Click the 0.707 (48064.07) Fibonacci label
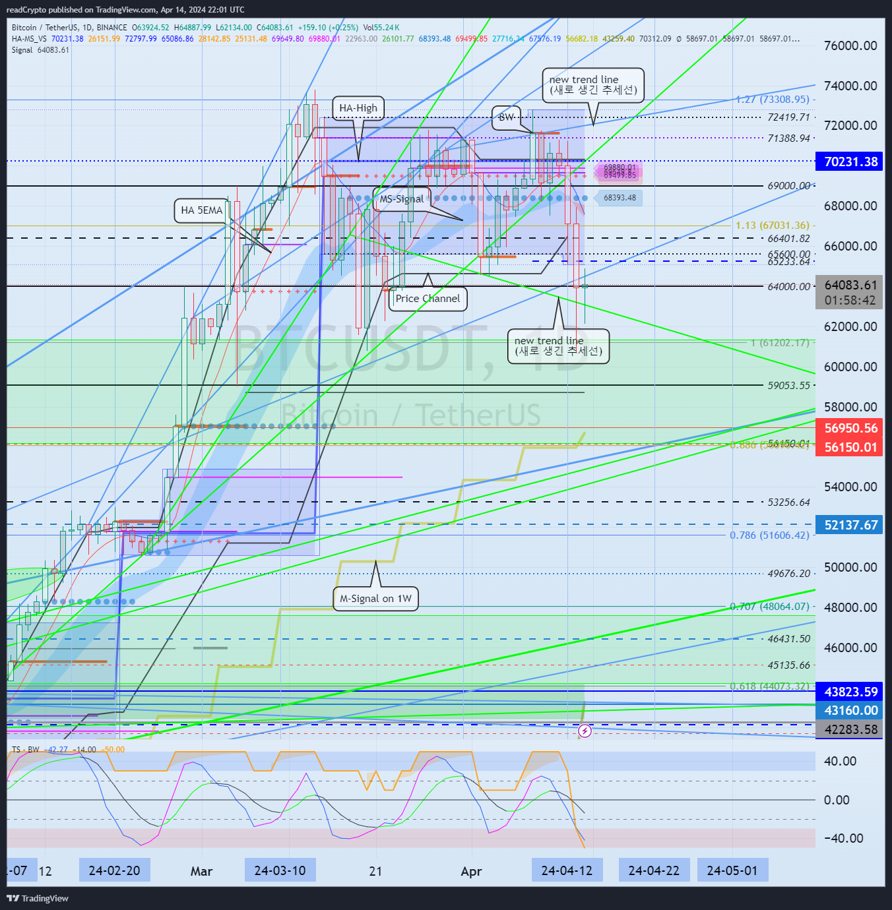892x910 pixels. 769,607
